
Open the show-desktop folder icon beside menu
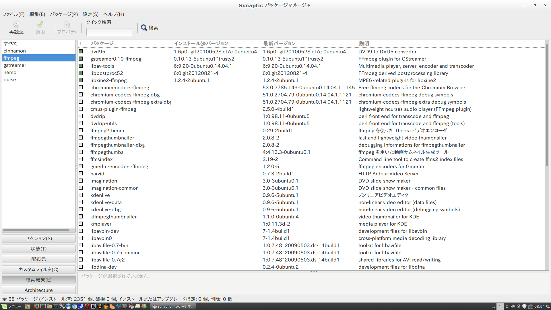28,306
